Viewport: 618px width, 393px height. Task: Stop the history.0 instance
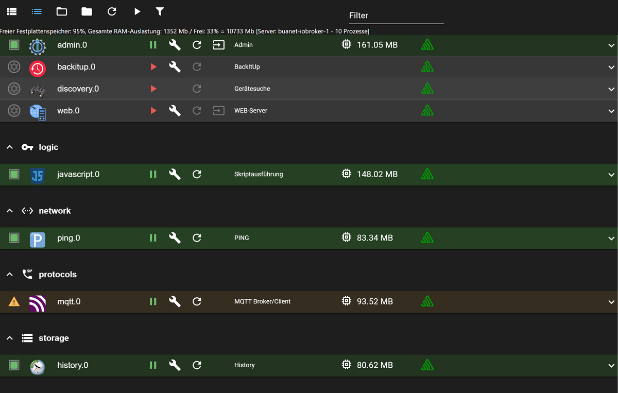153,365
